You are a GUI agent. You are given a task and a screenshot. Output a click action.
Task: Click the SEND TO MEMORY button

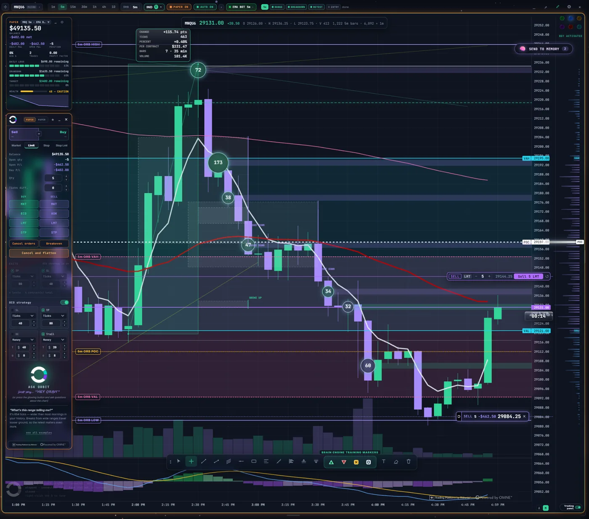coord(544,49)
